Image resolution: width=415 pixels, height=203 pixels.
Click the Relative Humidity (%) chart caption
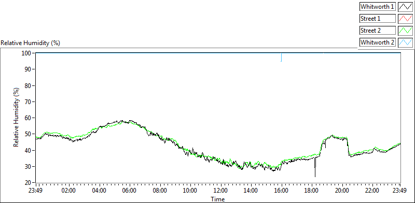click(31, 43)
